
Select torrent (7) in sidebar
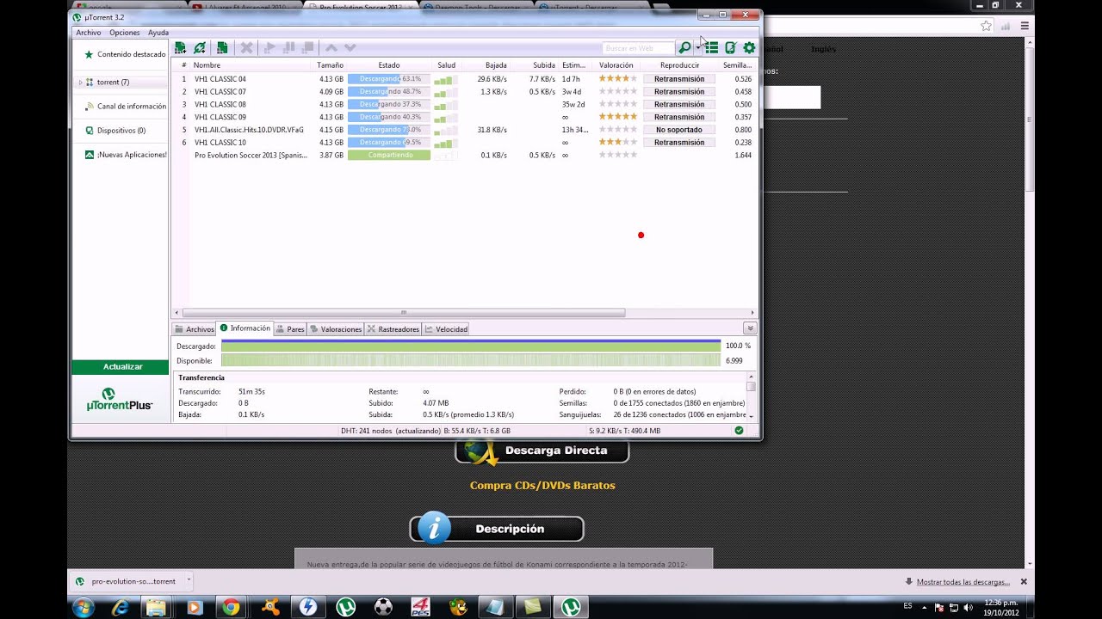pyautogui.click(x=113, y=83)
